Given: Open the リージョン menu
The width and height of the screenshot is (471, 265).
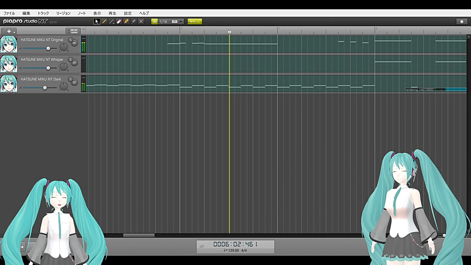Looking at the screenshot, I should pos(63,13).
